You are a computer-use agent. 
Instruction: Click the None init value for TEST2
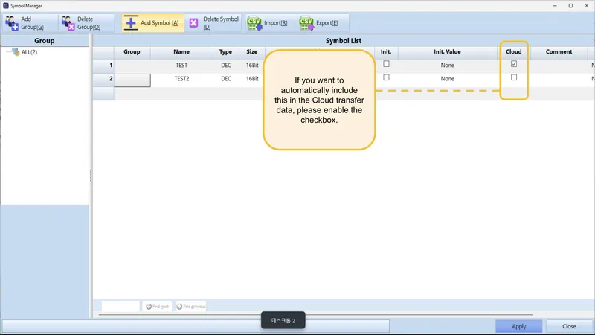pos(448,79)
